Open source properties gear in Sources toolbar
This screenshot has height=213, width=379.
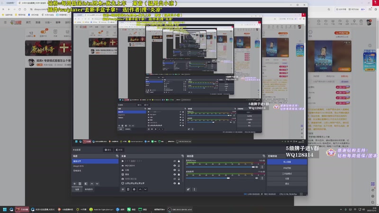pos(134,189)
